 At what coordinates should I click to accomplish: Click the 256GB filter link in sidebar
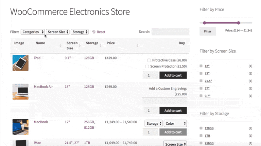tap(209, 143)
